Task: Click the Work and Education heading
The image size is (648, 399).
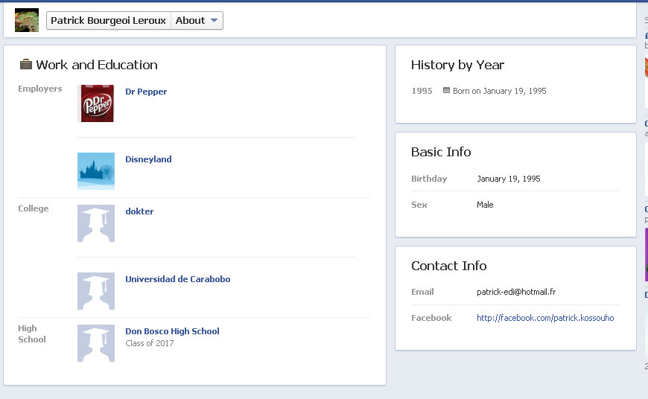Action: tap(97, 65)
